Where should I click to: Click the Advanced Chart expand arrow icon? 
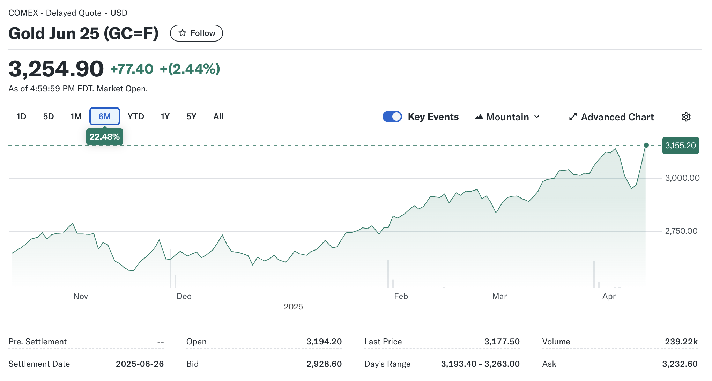coord(573,117)
